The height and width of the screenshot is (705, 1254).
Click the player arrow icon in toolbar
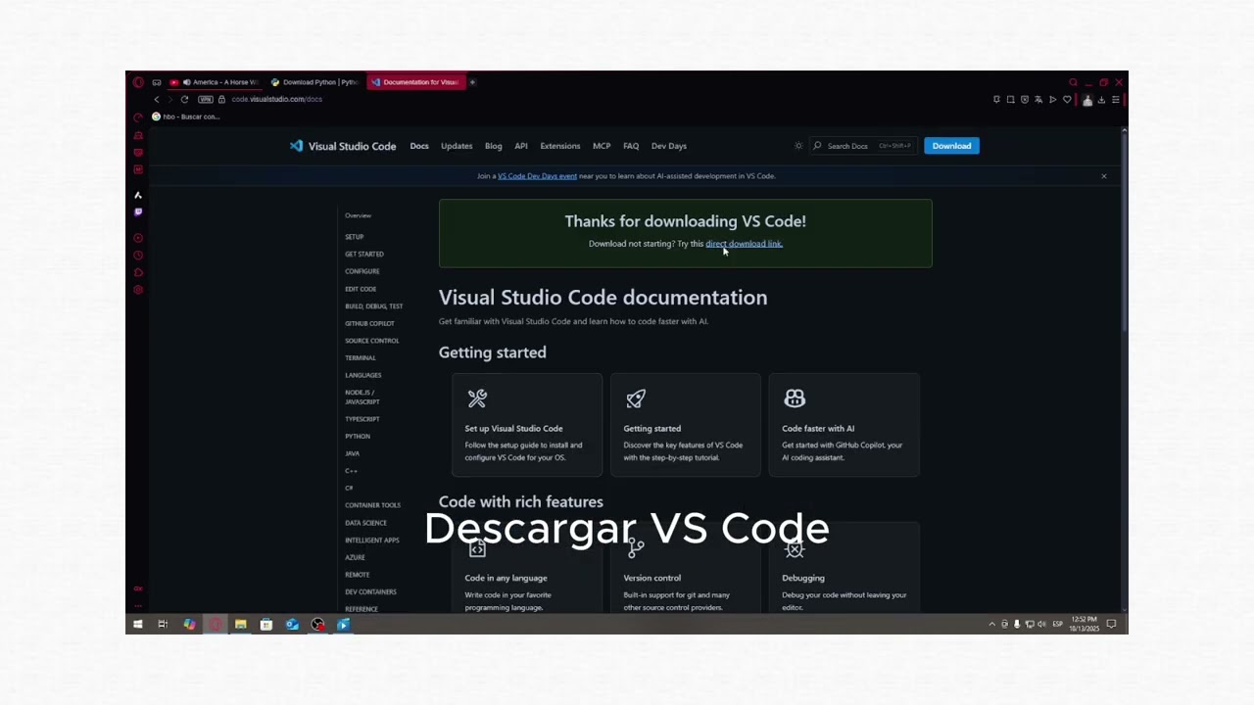pos(1053,99)
